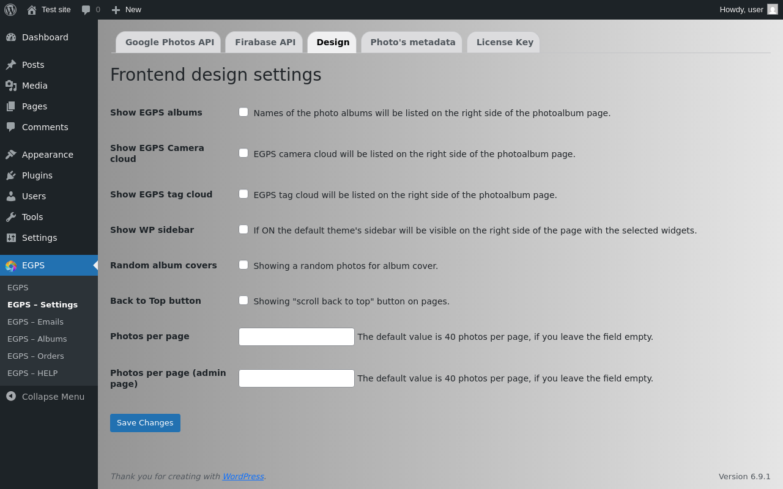783x489 pixels.
Task: Check the Back to Top button option
Action: (243, 300)
